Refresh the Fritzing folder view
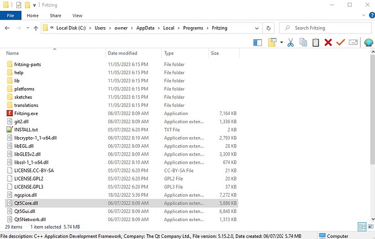The width and height of the screenshot is (375, 239). click(x=268, y=28)
